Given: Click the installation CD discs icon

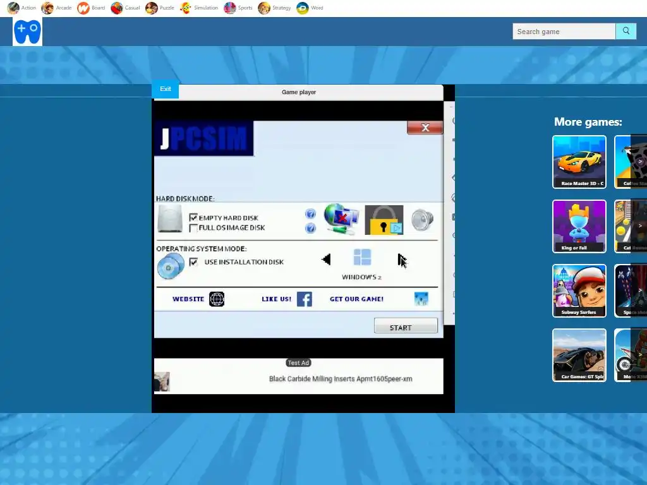Looking at the screenshot, I should 171,266.
